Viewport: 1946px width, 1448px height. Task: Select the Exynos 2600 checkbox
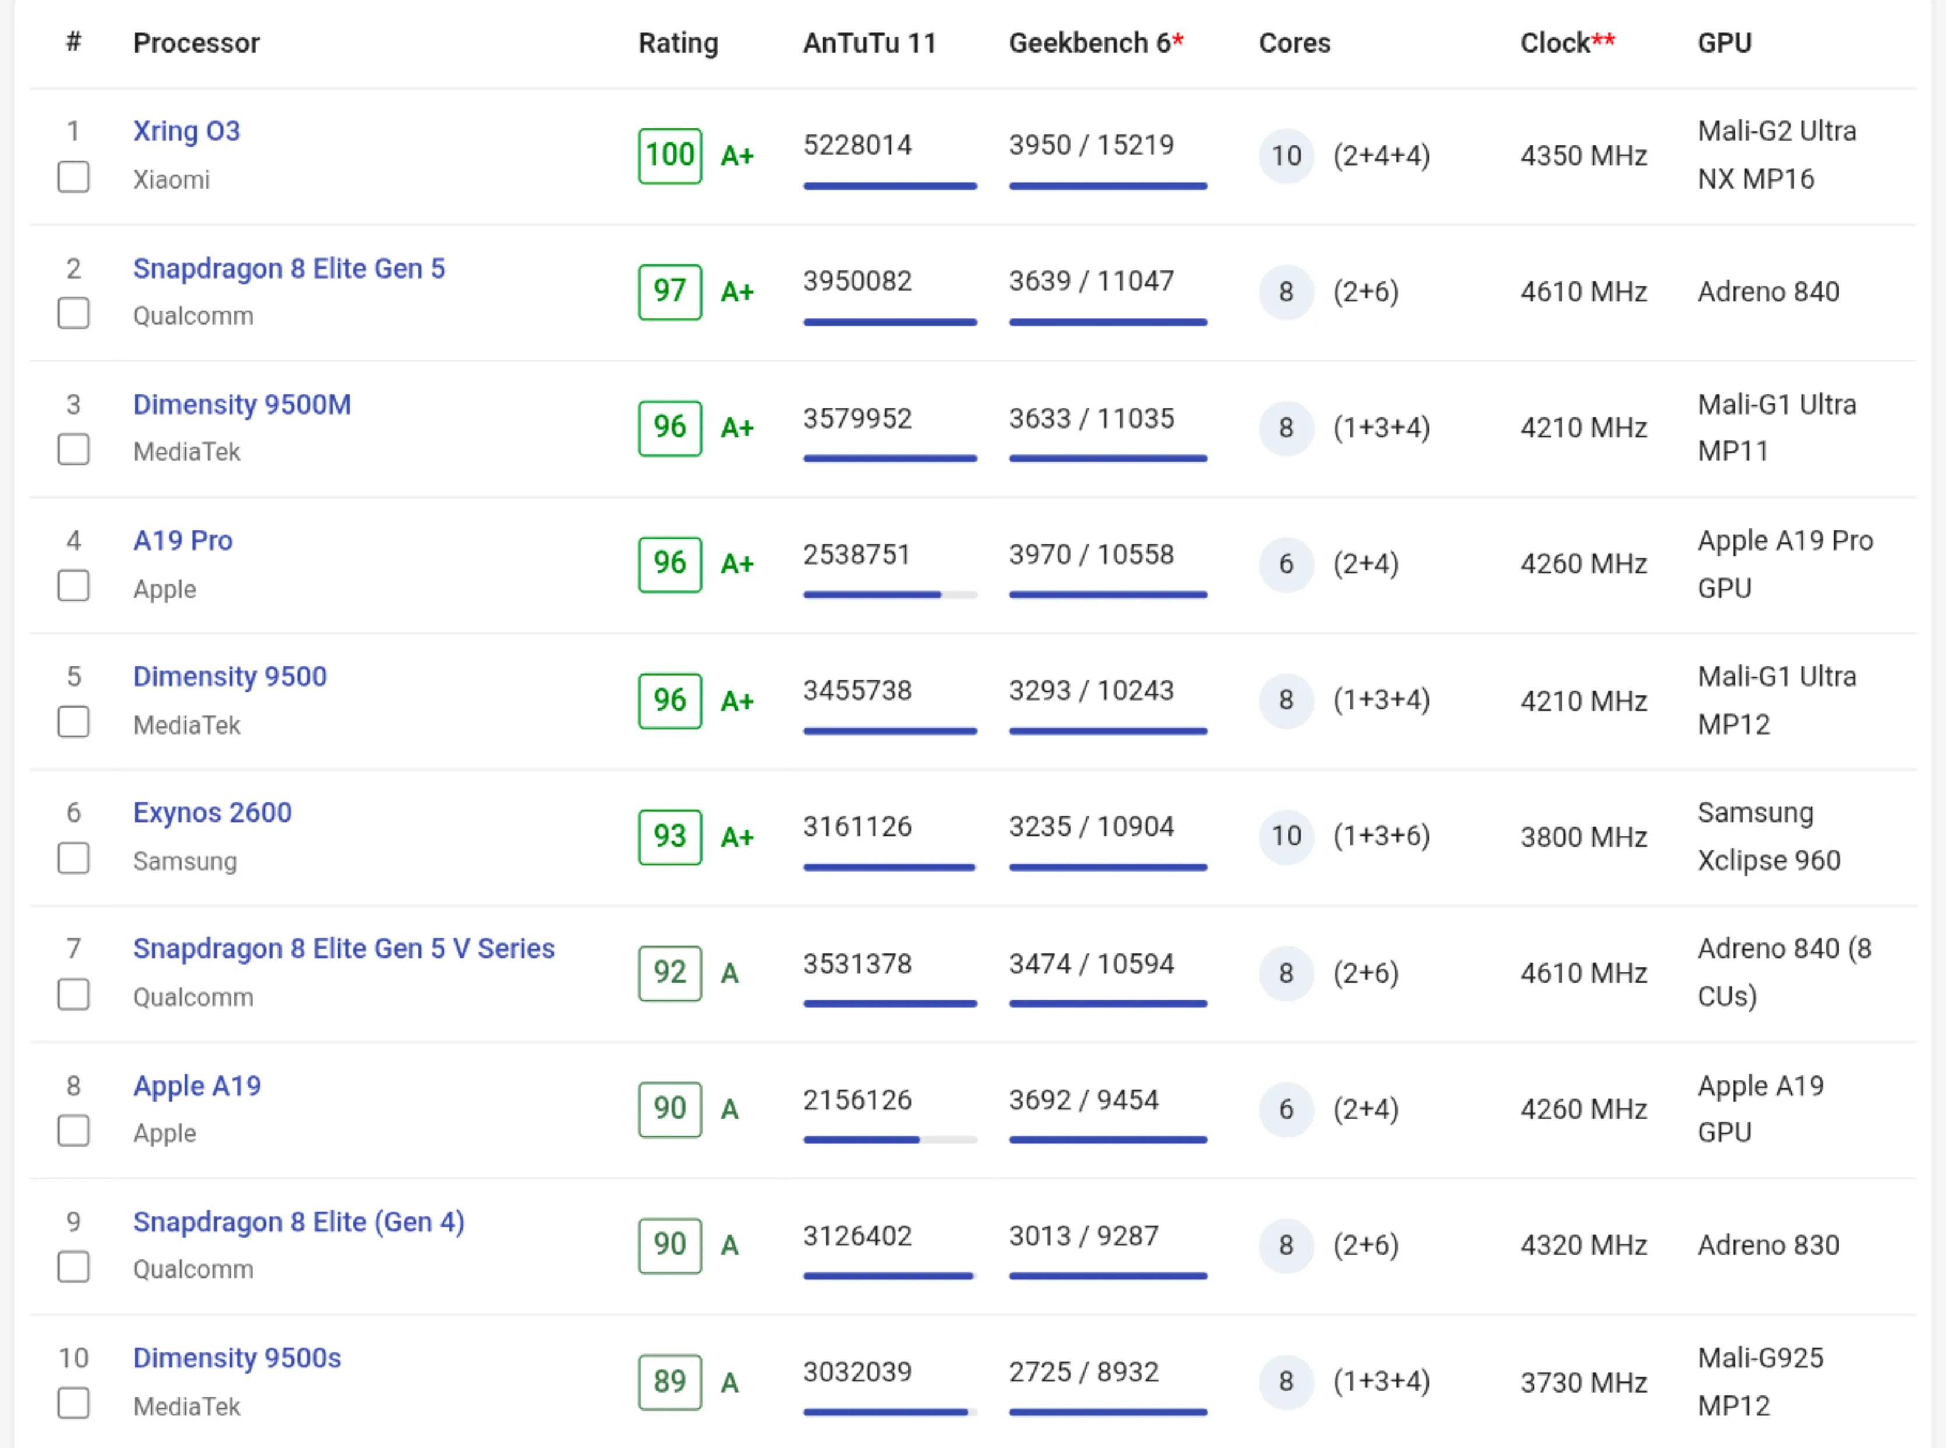coord(73,858)
